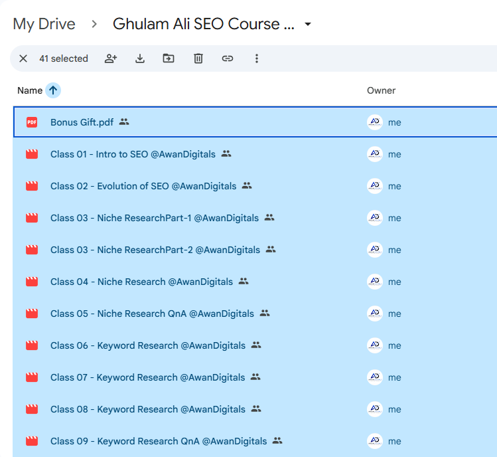Click owner avatar in Class 01 row

375,154
